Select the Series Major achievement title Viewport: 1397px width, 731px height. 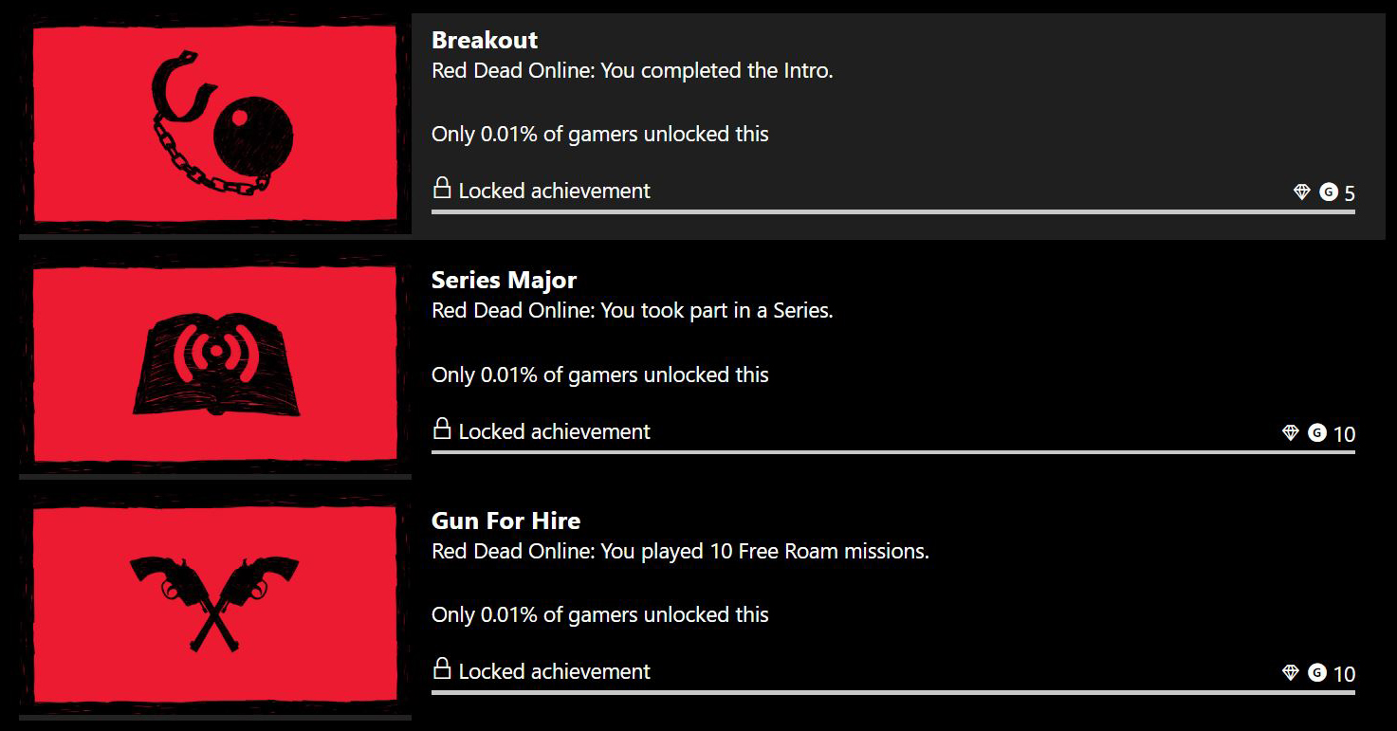coord(505,281)
